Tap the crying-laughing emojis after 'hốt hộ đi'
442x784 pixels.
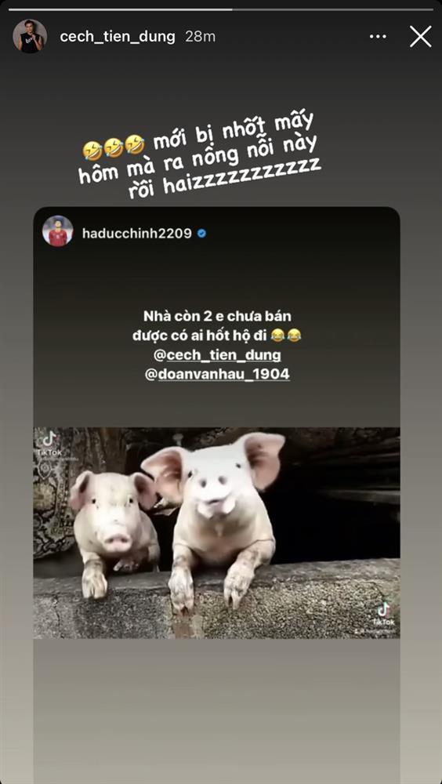286,336
